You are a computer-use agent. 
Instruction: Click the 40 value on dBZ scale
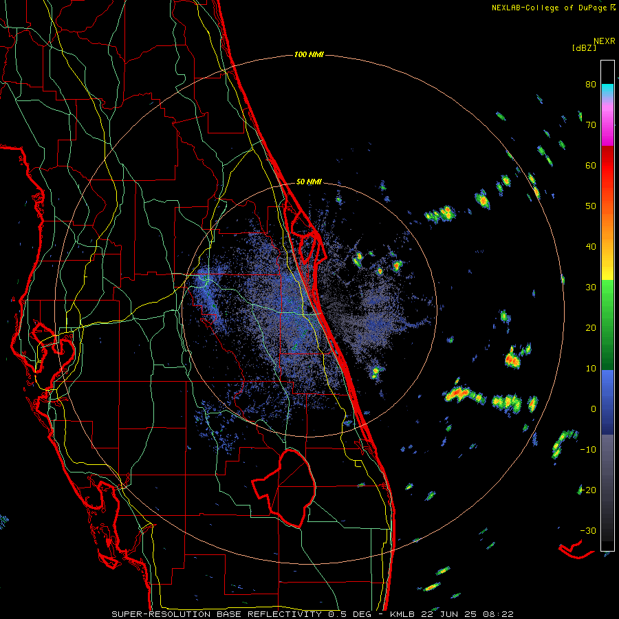[591, 247]
